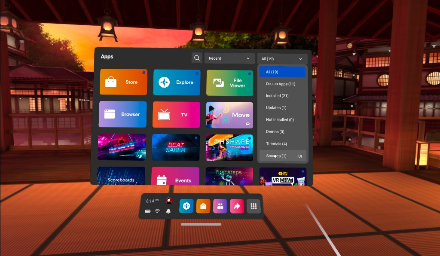Open the People icon on the taskbar

[x=220, y=206]
